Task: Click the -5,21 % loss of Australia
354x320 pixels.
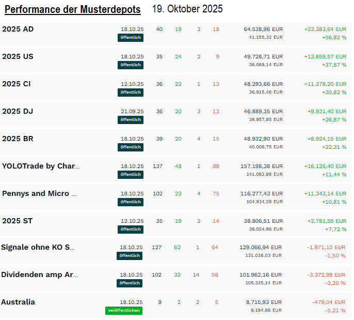Action: click(x=335, y=311)
